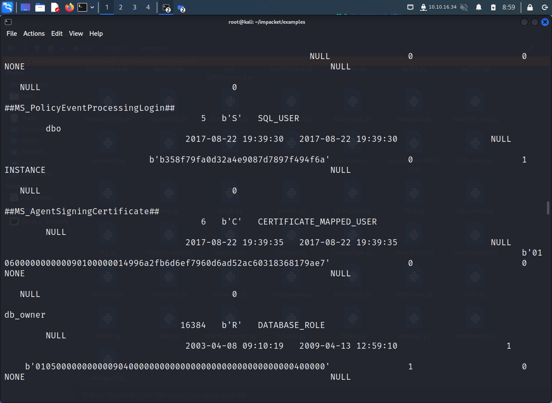Click the db_owner line

point(25,315)
